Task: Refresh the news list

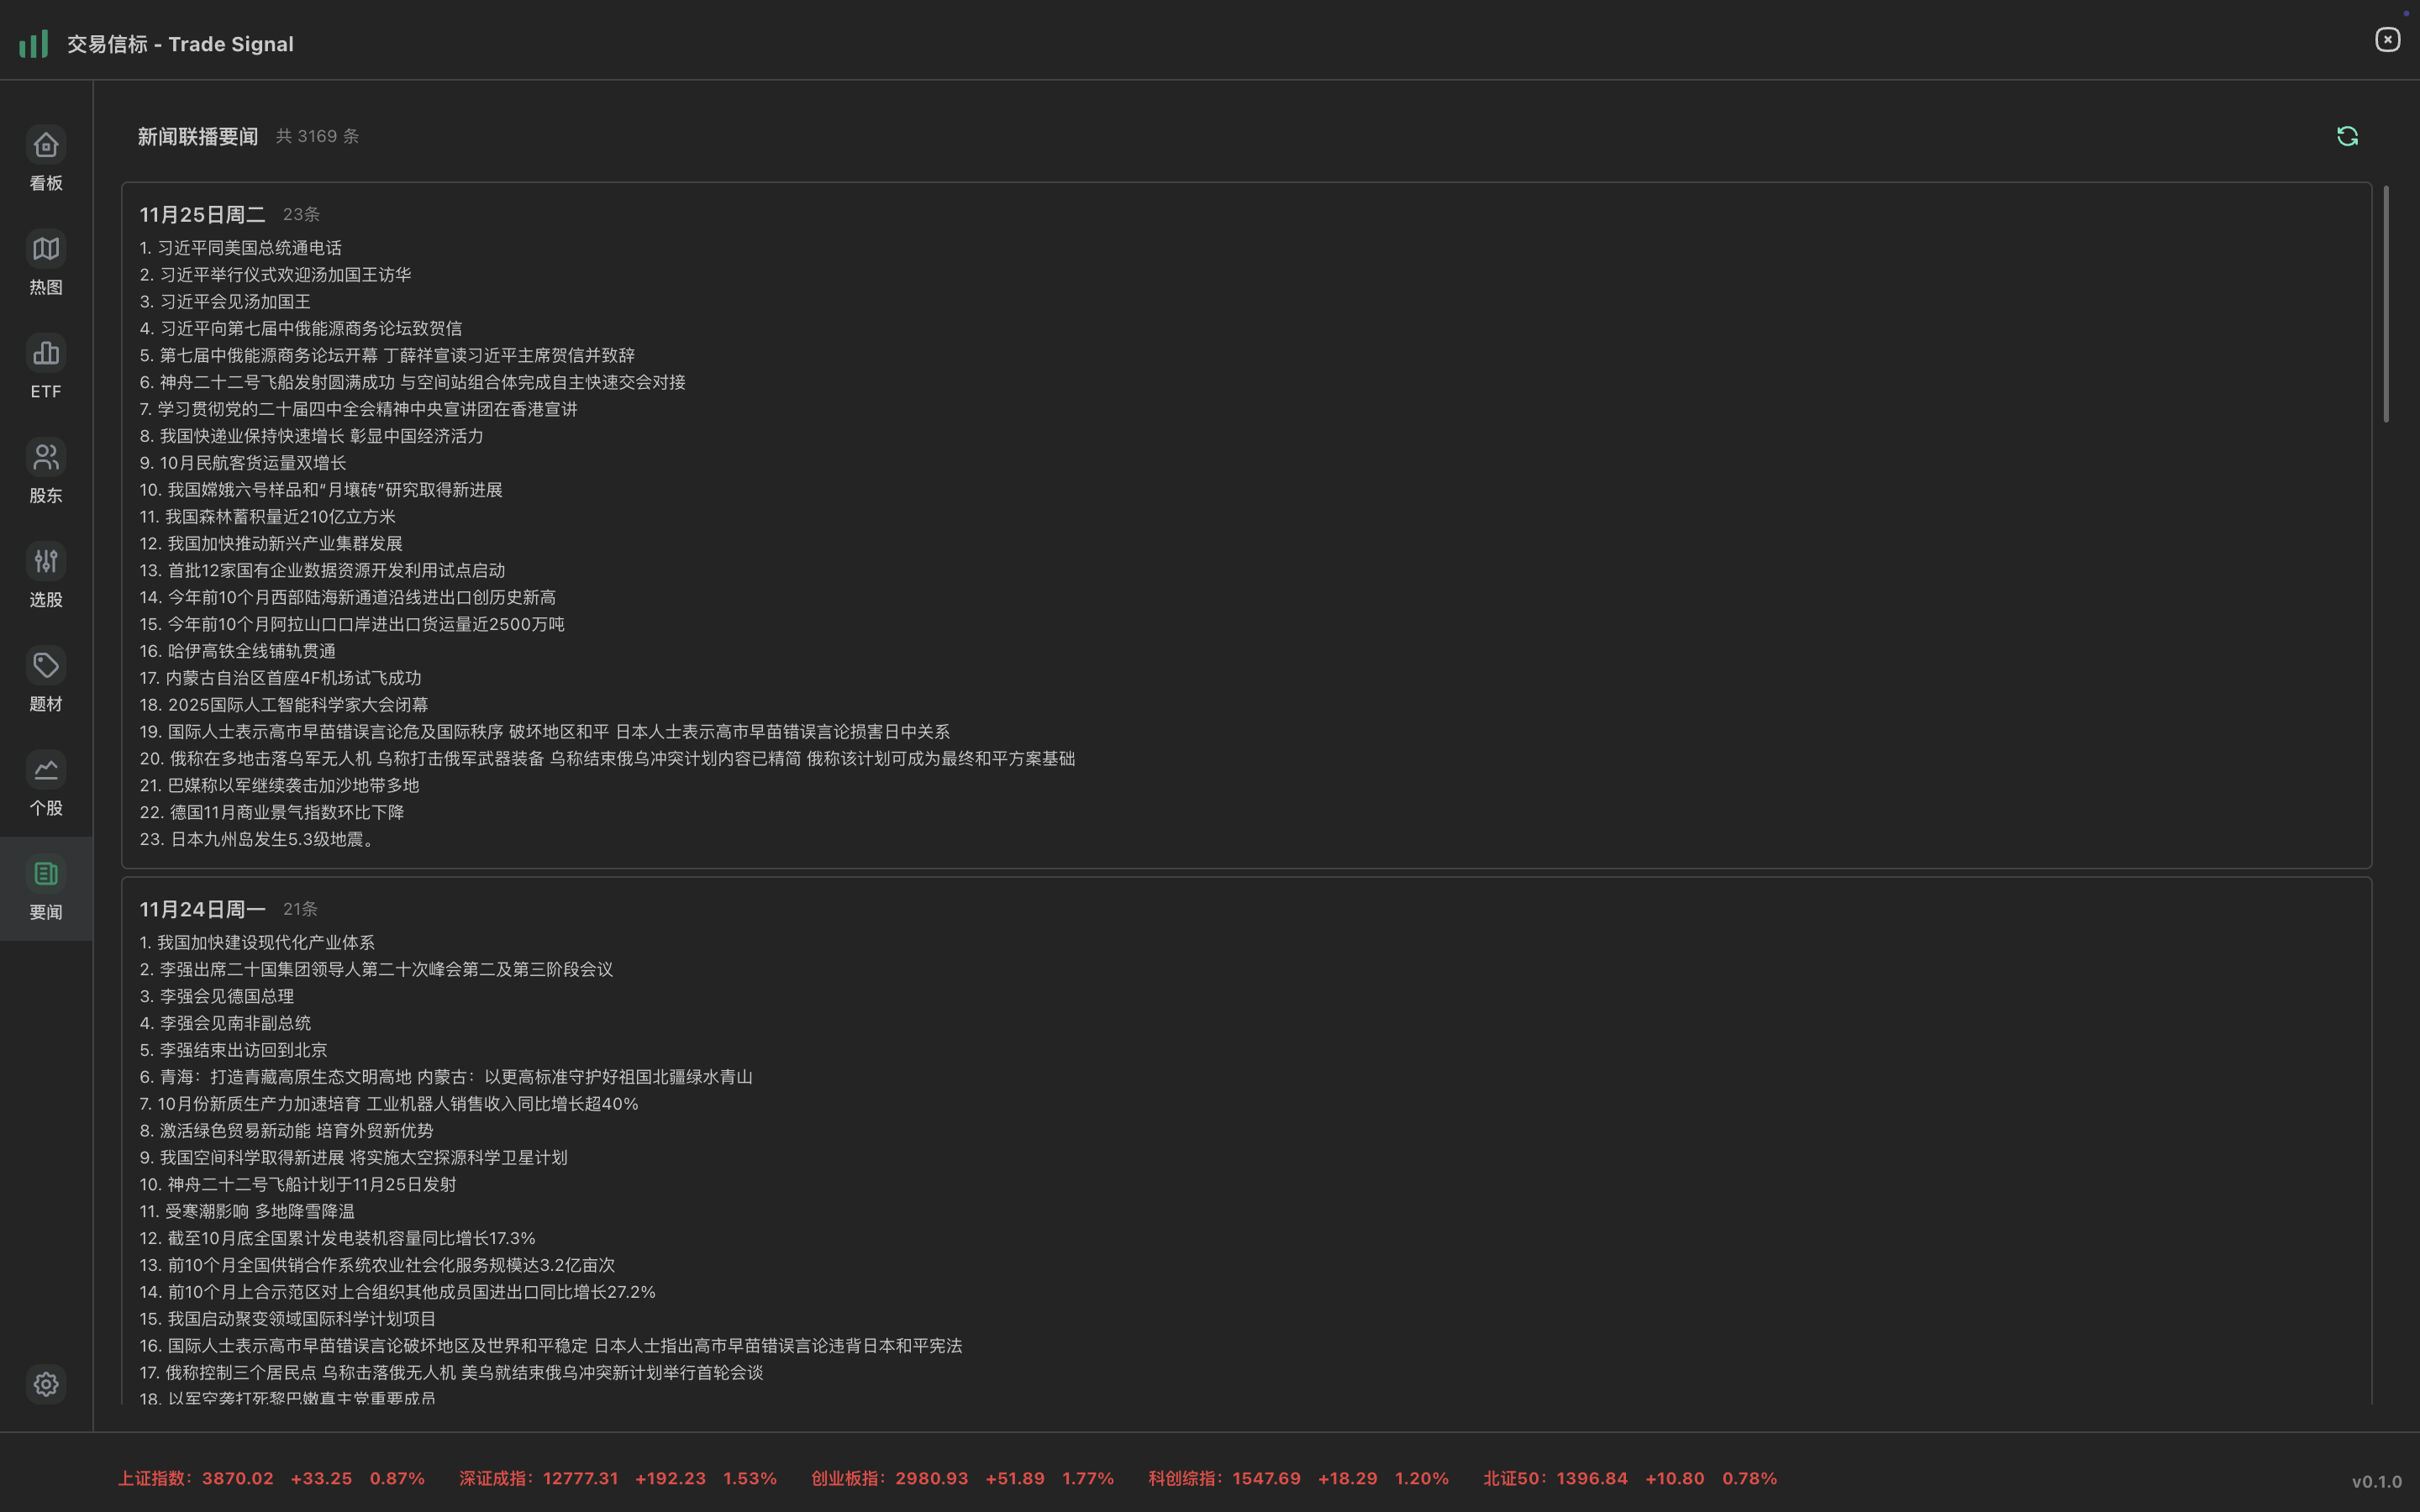Action: (2347, 136)
